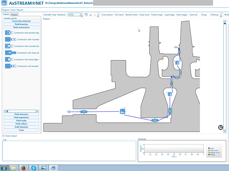Click palette scrollbar right arrow
The width and height of the screenshot is (229, 171).
pyautogui.click(x=37, y=111)
